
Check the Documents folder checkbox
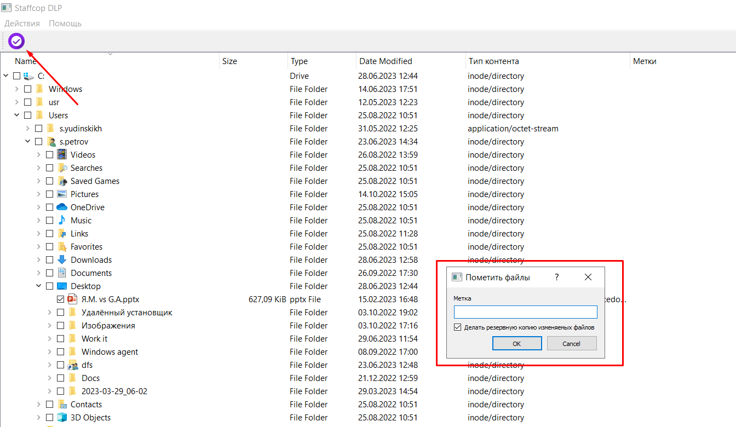[49, 273]
